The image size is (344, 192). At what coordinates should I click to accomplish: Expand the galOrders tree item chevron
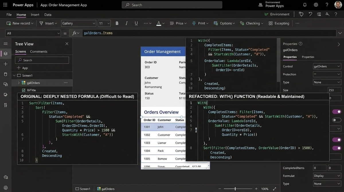(19, 83)
